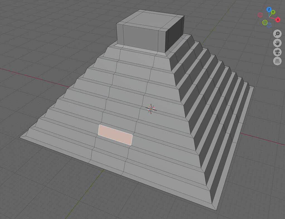This screenshot has height=219, width=285.
Task: Click the negative X dot on the gizmo
Action: click(x=260, y=15)
